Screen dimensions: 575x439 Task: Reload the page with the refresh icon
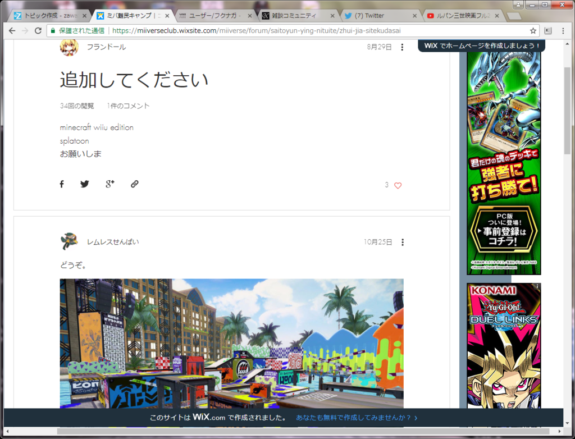[x=38, y=31]
